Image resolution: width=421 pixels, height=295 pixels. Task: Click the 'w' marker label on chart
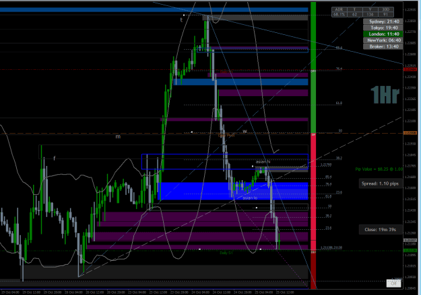[245, 131]
